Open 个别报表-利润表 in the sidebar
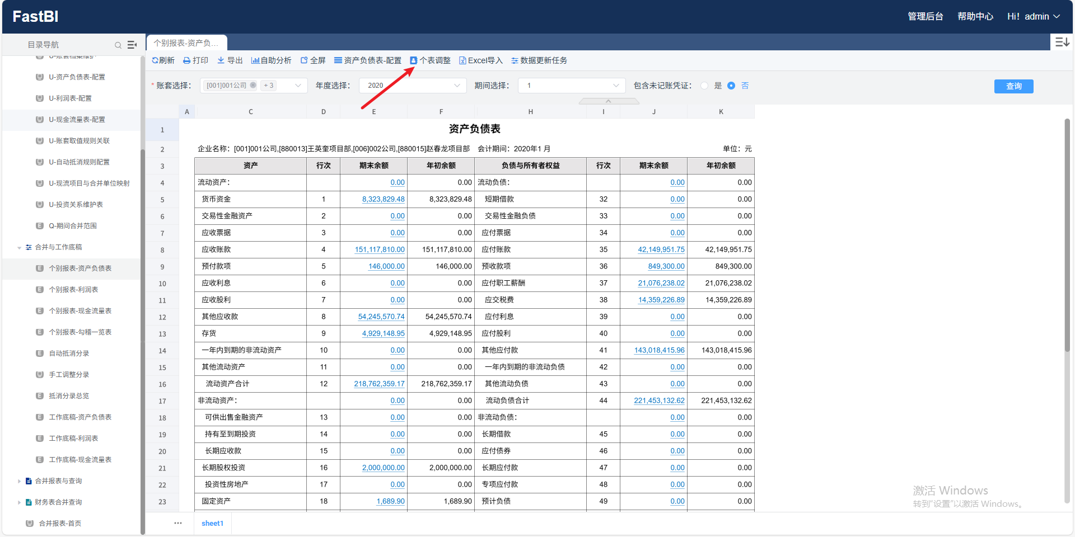This screenshot has height=537, width=1075. tap(73, 290)
